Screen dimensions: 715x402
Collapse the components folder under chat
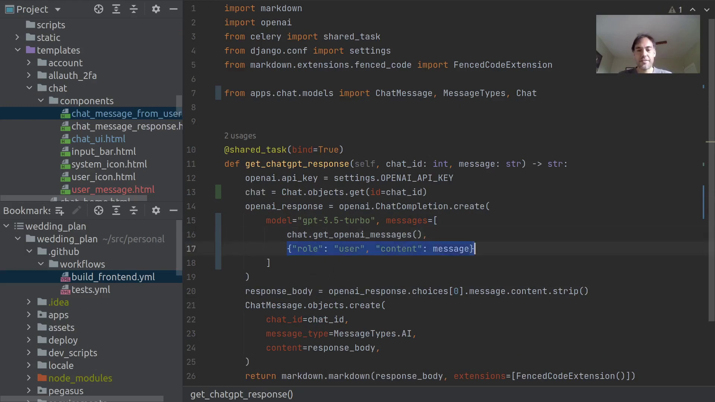[41, 100]
